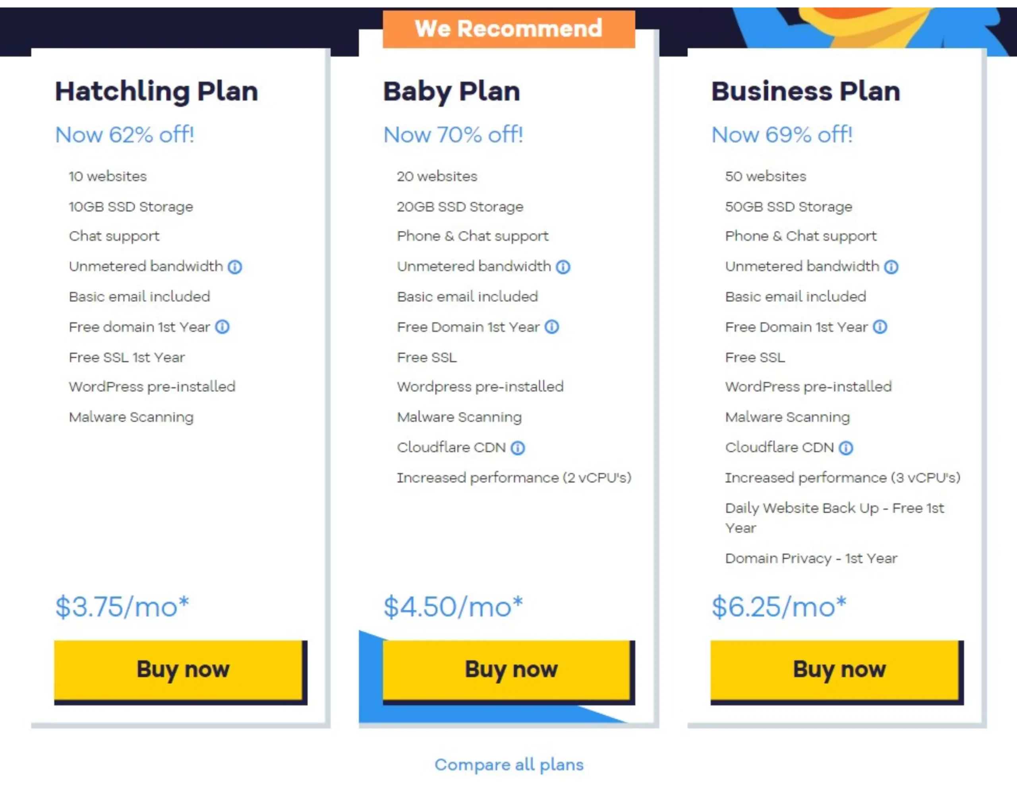The width and height of the screenshot is (1017, 803).
Task: Click info icon beside Hatchling Unmetered bandwidth
Action: [x=235, y=267]
